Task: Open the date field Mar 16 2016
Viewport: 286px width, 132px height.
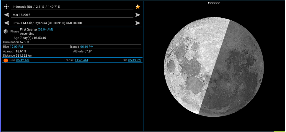Action: tap(72, 15)
